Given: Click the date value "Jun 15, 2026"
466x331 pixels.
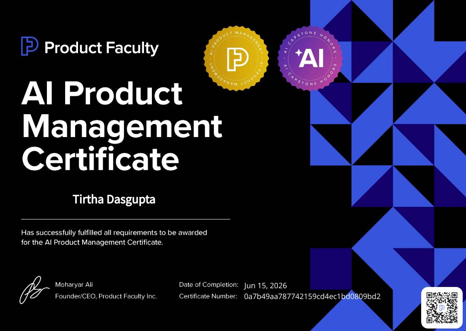Looking at the screenshot, I should pos(266,285).
